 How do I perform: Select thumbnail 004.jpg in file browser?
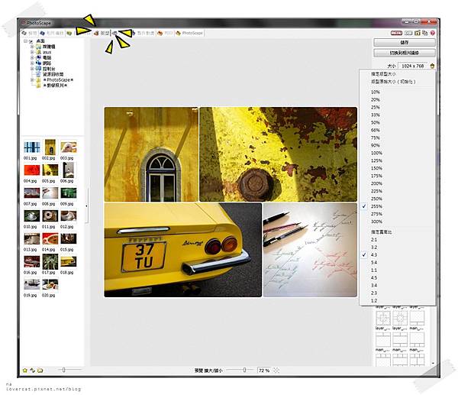tap(31, 170)
